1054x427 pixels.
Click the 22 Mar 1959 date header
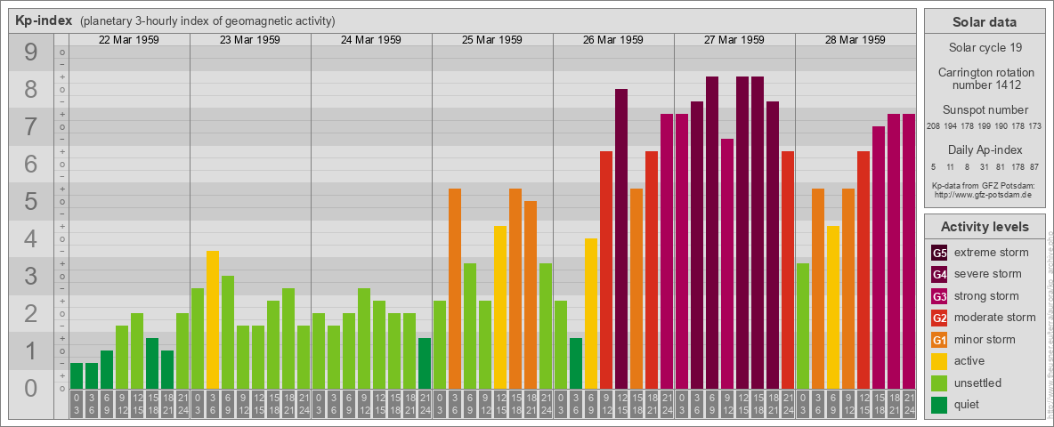[129, 40]
